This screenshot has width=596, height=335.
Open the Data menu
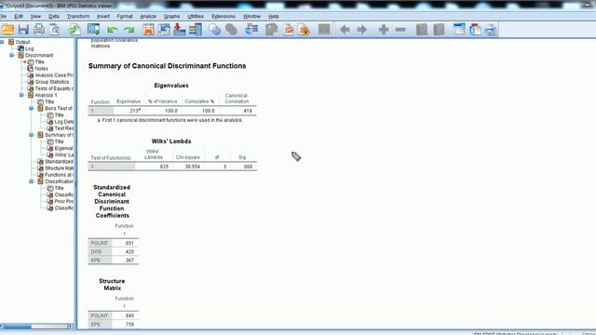point(54,17)
